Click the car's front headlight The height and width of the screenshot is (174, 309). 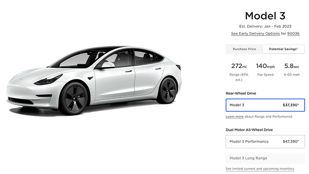[48, 80]
